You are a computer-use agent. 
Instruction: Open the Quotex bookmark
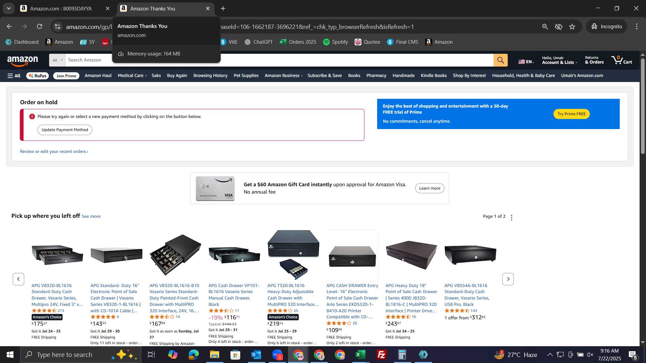(x=367, y=42)
